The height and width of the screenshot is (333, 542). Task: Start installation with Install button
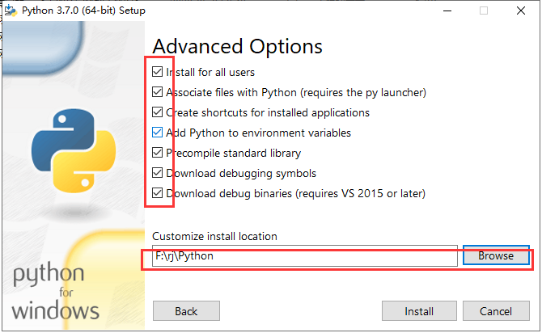(x=419, y=311)
